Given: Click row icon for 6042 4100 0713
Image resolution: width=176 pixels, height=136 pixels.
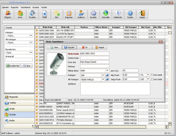Looking at the screenshot, I should [37, 120].
